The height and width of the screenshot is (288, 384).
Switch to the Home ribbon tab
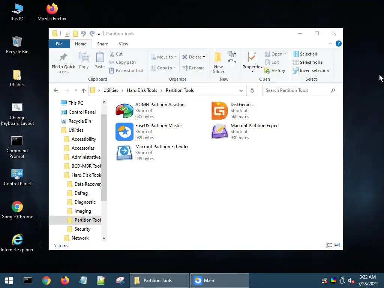click(x=81, y=44)
